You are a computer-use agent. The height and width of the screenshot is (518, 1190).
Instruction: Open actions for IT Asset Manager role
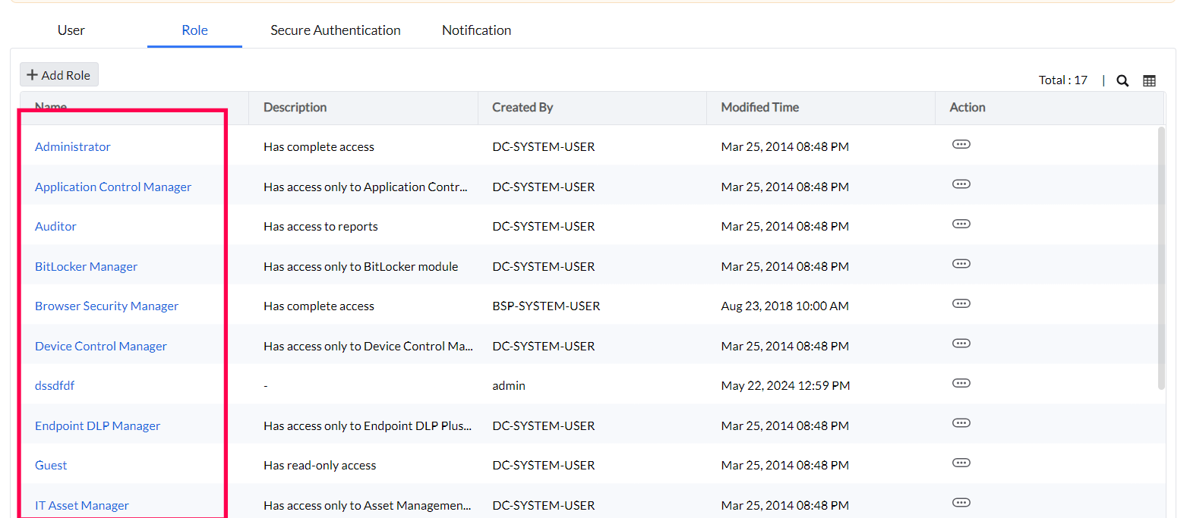[961, 502]
